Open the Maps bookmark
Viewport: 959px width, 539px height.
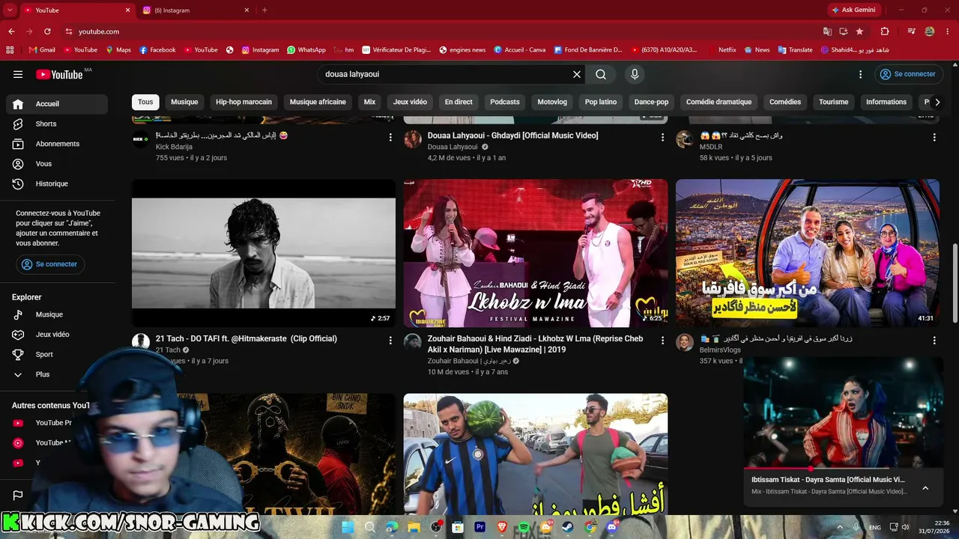click(118, 50)
